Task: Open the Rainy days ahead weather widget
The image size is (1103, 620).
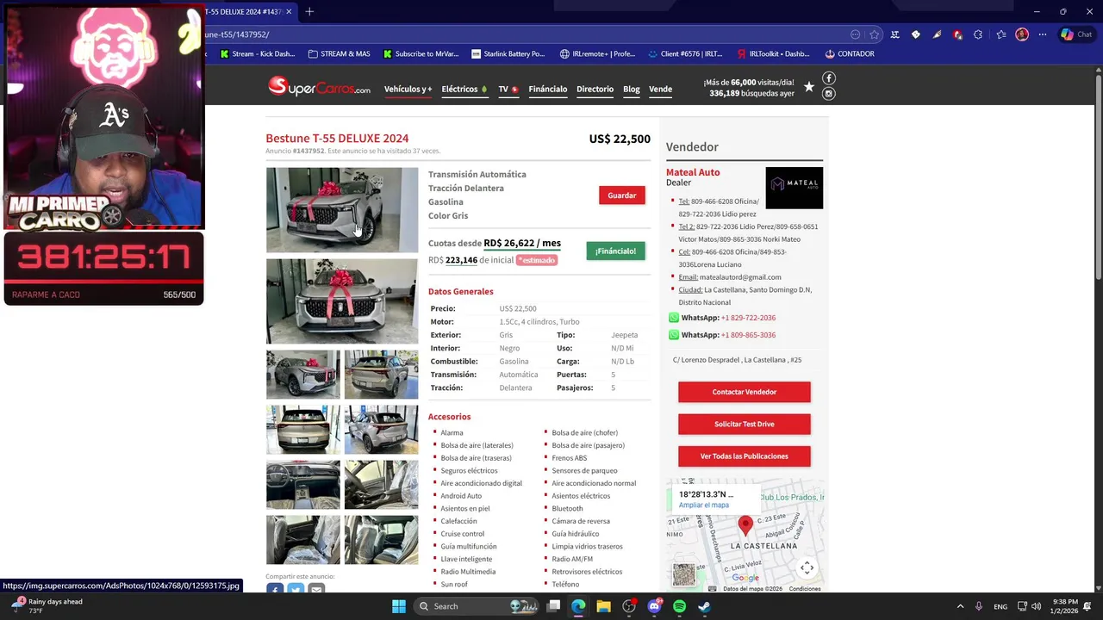Action: (x=47, y=606)
